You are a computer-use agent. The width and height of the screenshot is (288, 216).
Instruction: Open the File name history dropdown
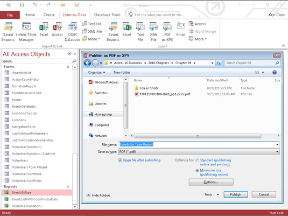(x=277, y=144)
